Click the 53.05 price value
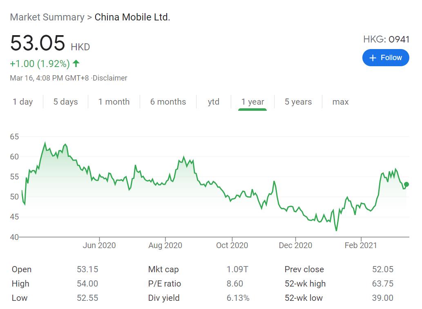This screenshot has height=309, width=422. [38, 43]
